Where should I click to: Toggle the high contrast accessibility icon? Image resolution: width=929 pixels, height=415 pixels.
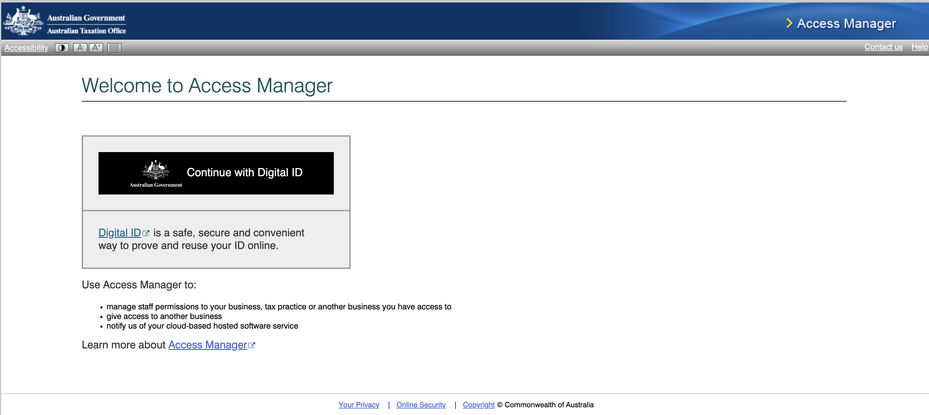(x=62, y=48)
